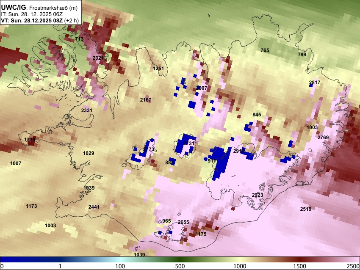Click the dark green segment of the color bar
The image size is (360, 270).
point(180,260)
